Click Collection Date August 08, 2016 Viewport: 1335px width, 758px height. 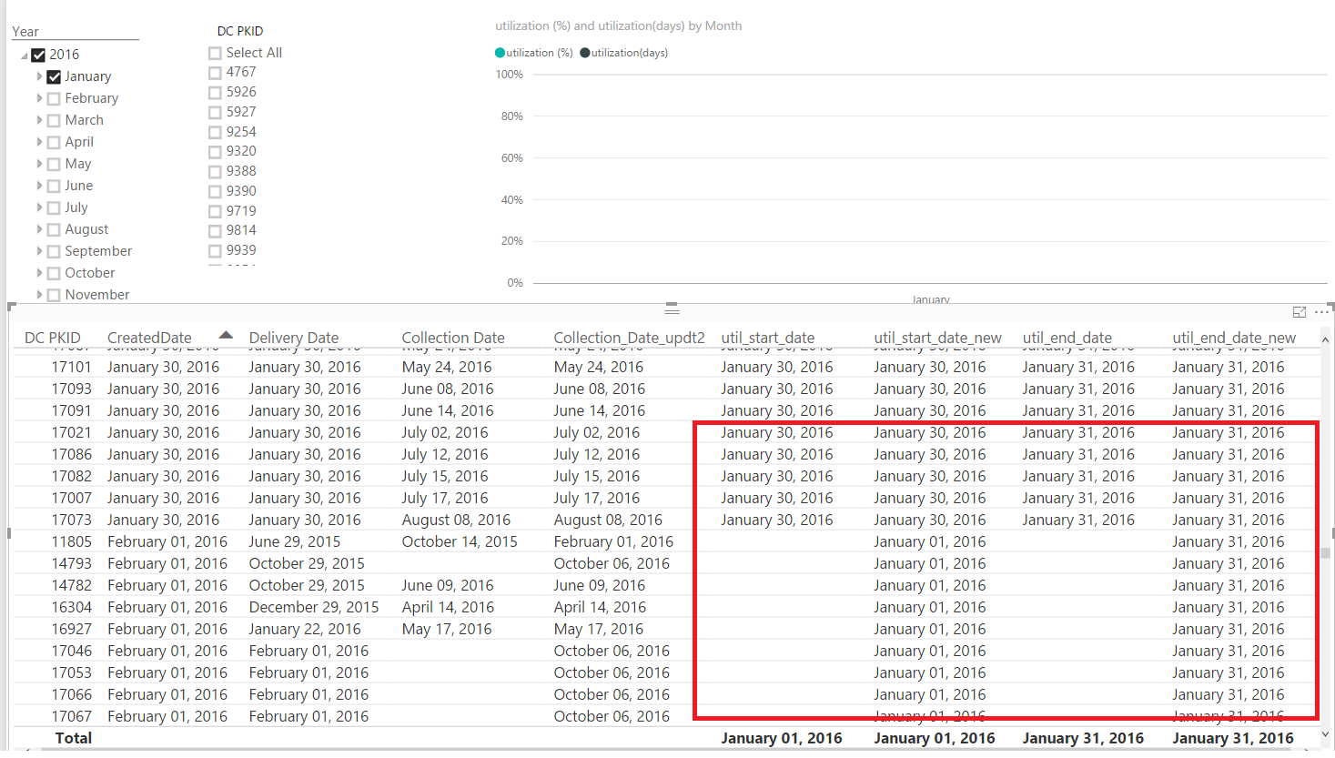click(456, 520)
